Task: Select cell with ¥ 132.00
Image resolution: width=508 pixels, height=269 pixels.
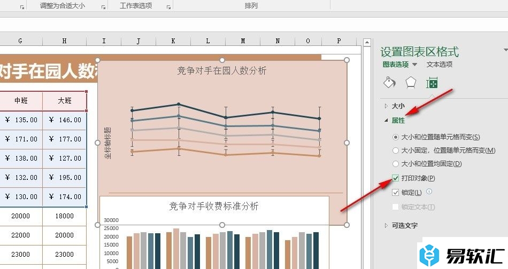Action: point(21,178)
